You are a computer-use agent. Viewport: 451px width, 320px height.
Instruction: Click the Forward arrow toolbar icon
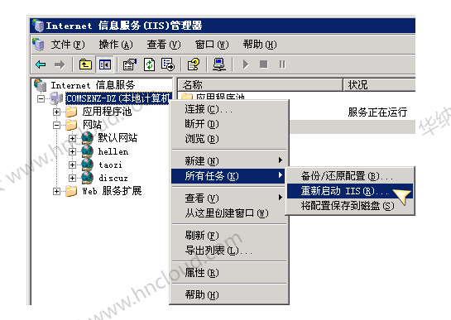(x=60, y=64)
